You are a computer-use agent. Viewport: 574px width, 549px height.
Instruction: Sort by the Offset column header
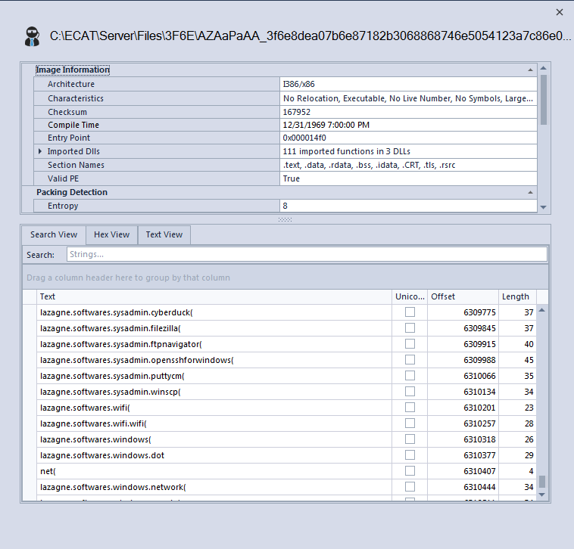462,296
